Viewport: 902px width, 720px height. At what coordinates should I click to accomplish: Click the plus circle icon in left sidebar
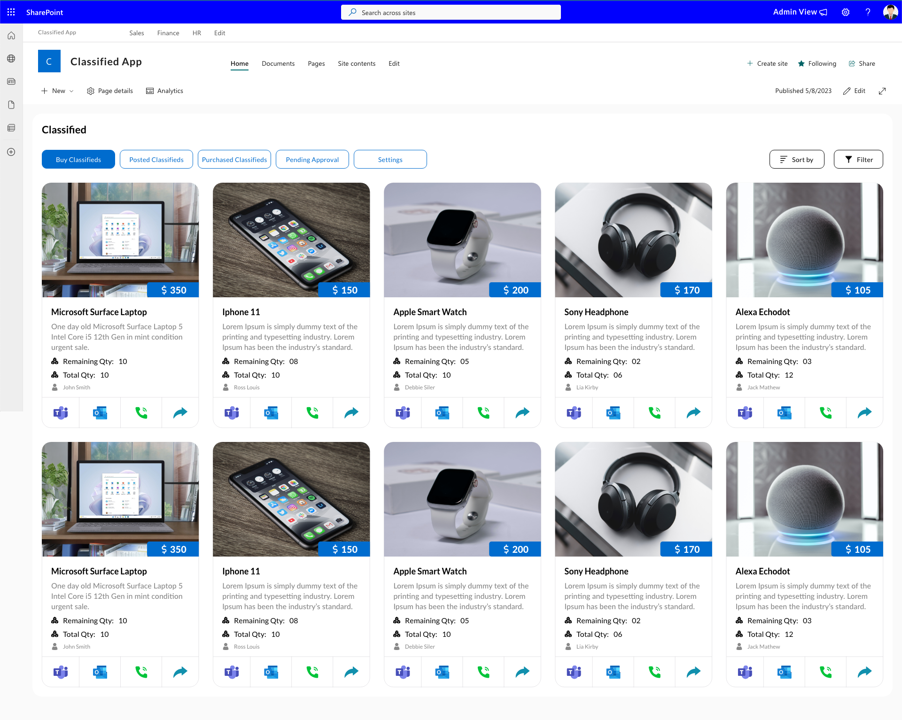pos(11,152)
